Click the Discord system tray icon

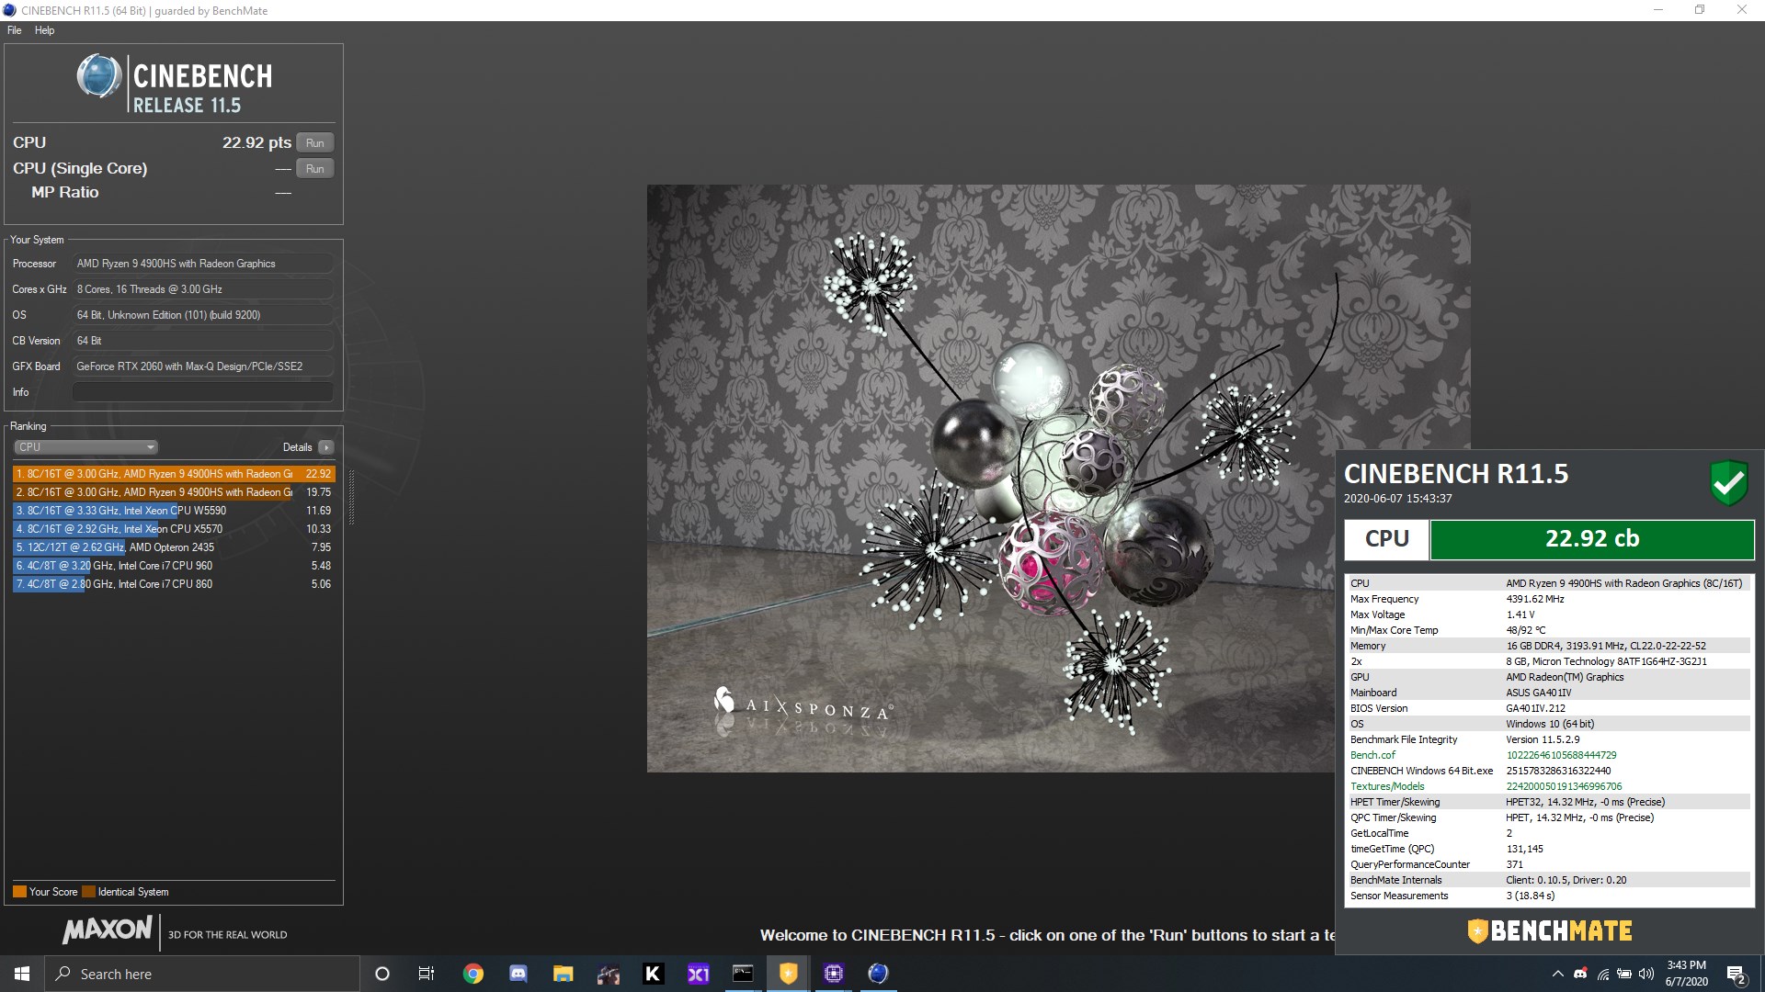point(1580,974)
